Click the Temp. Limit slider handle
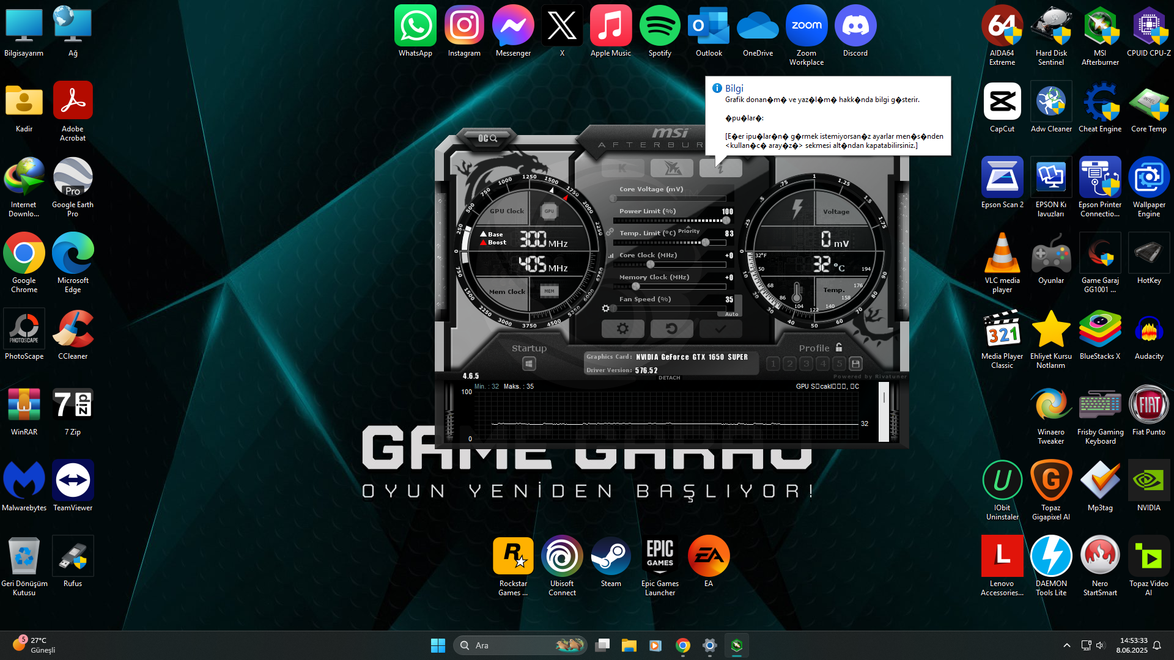This screenshot has width=1174, height=660. 706,243
